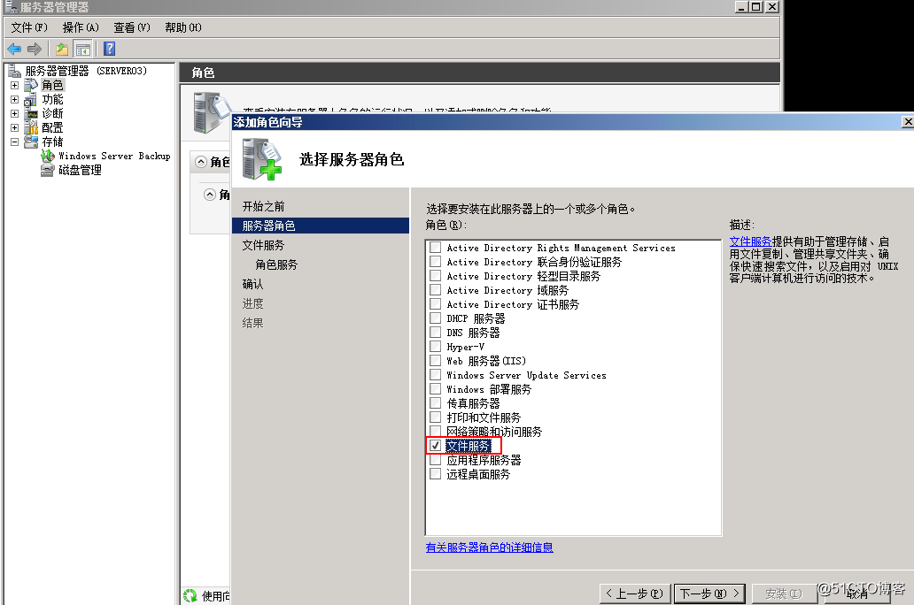The height and width of the screenshot is (605, 914).
Task: Go to 角色服务 wizard step
Action: pos(276,264)
